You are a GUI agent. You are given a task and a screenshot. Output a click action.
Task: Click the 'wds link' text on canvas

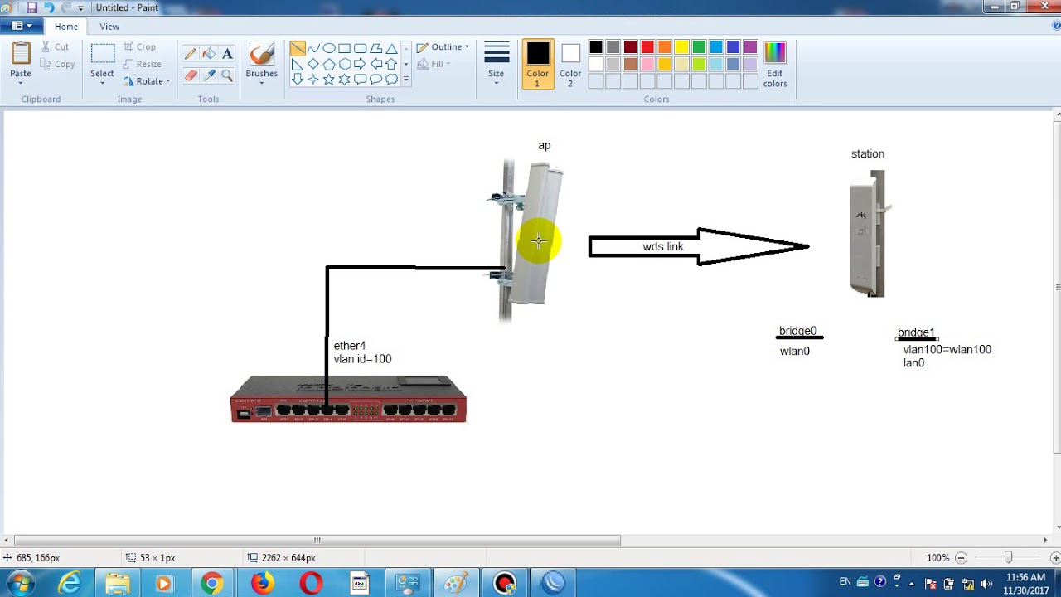[663, 247]
